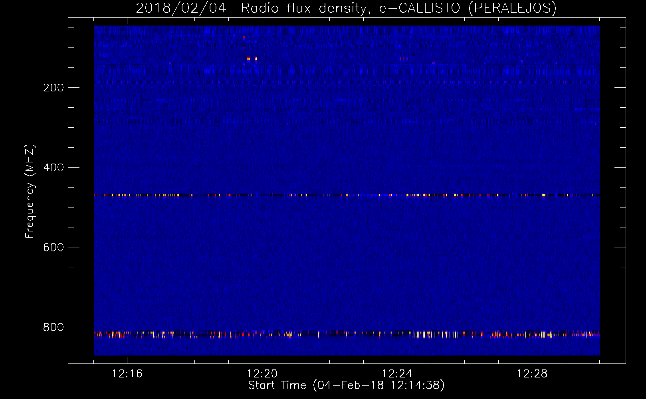Select the 600 frequency tick label
Viewport: 646px width, 399px height.
tap(53, 247)
